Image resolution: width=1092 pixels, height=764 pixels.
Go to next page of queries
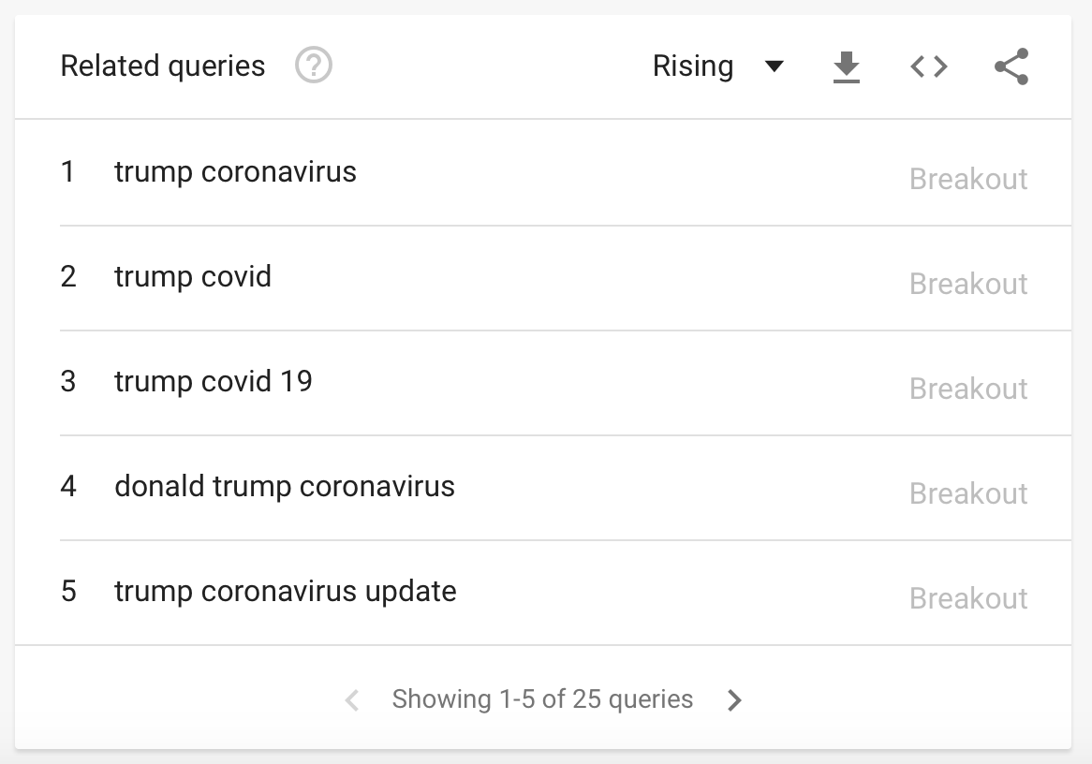click(734, 700)
